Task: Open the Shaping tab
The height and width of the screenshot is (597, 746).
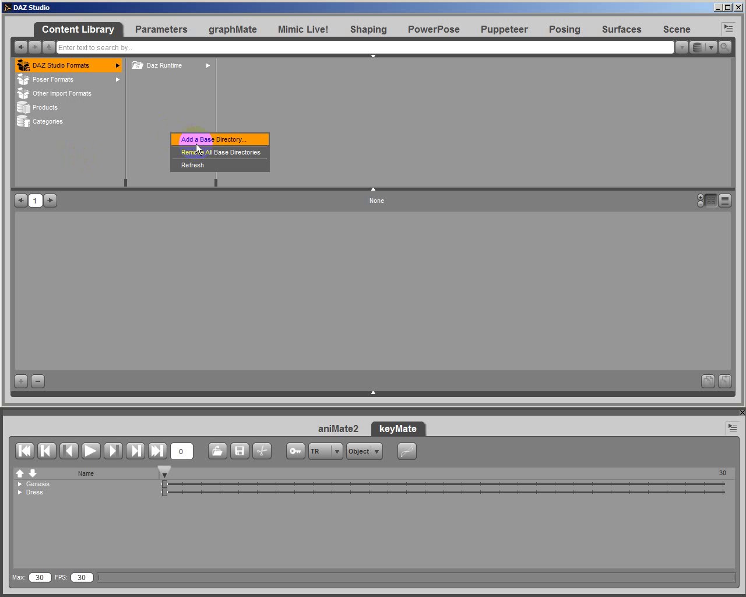Action: click(368, 29)
